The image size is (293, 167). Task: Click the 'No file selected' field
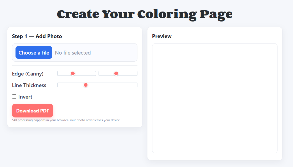coord(73,52)
